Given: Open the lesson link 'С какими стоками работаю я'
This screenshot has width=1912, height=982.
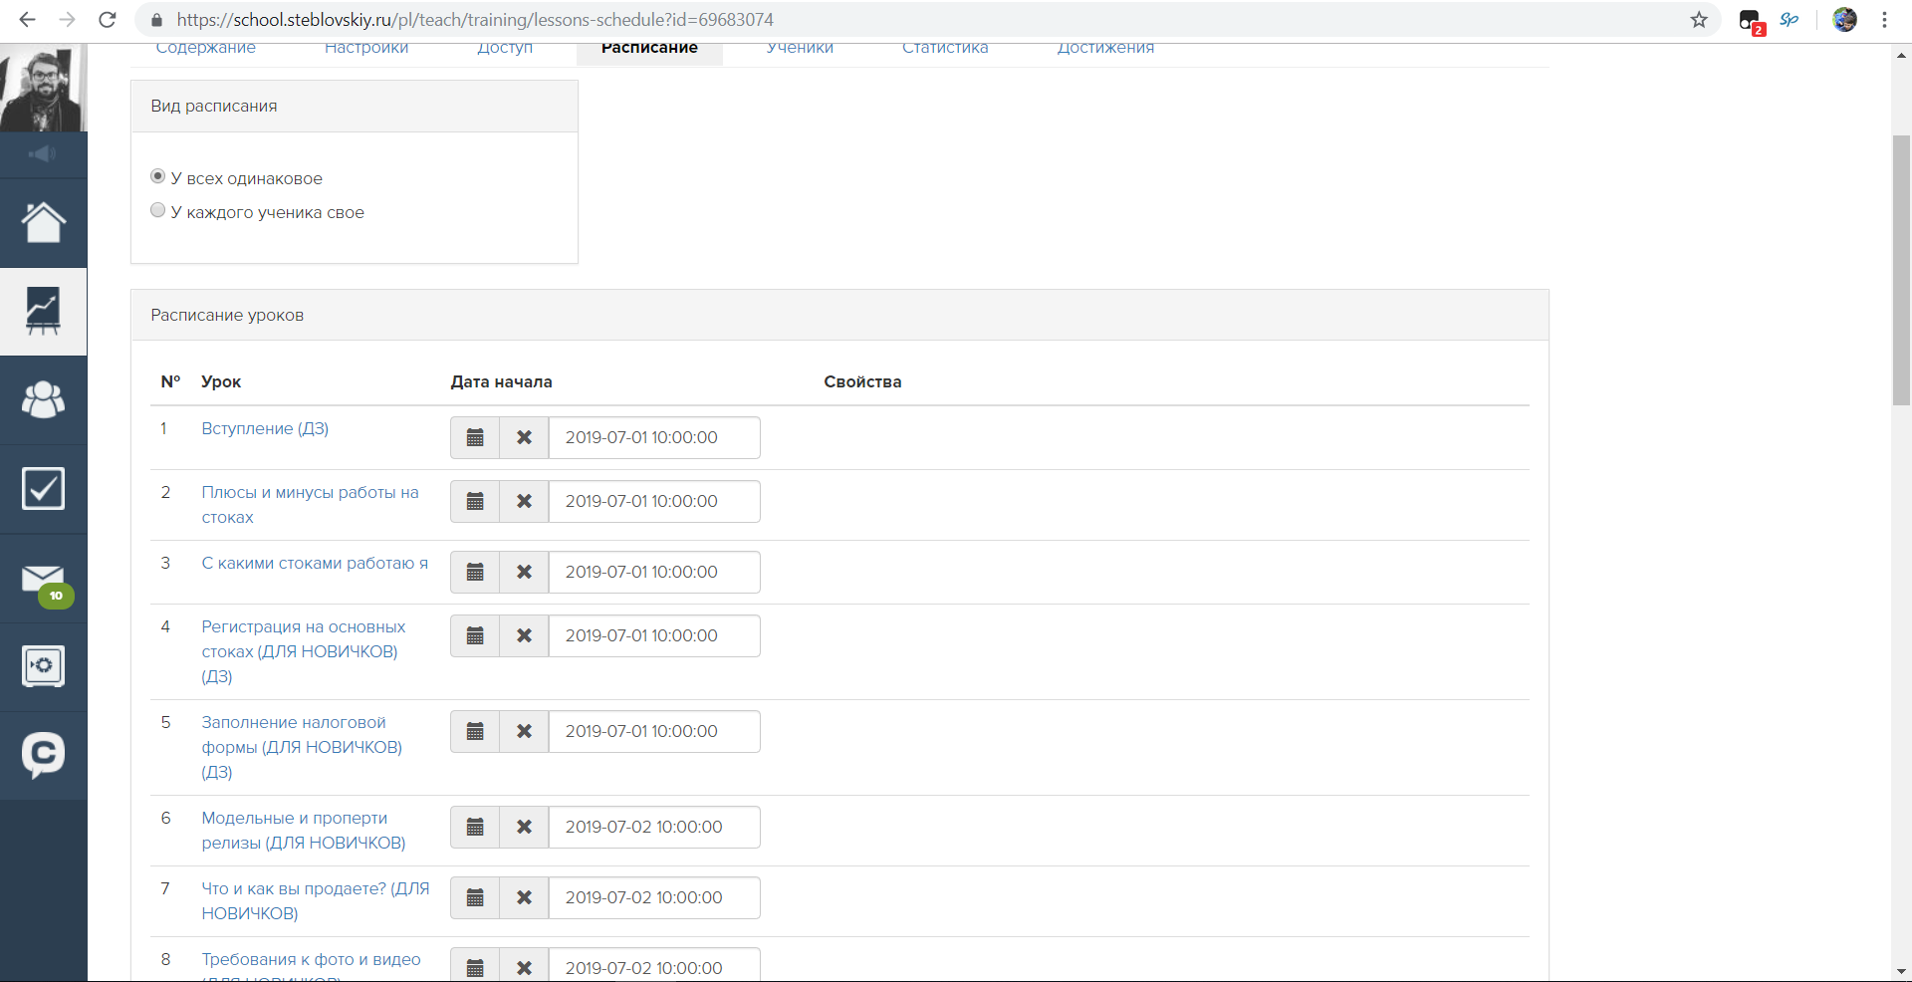Looking at the screenshot, I should coord(315,564).
